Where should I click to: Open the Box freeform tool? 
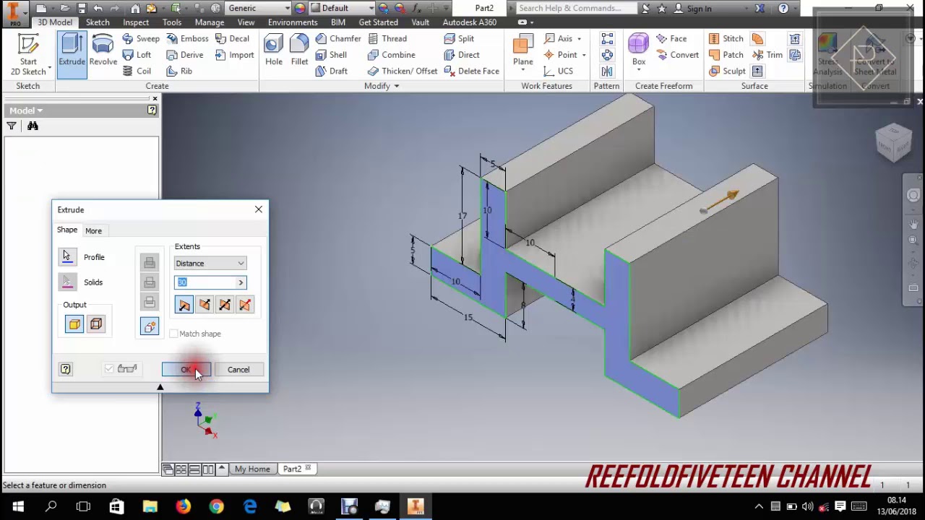point(639,51)
